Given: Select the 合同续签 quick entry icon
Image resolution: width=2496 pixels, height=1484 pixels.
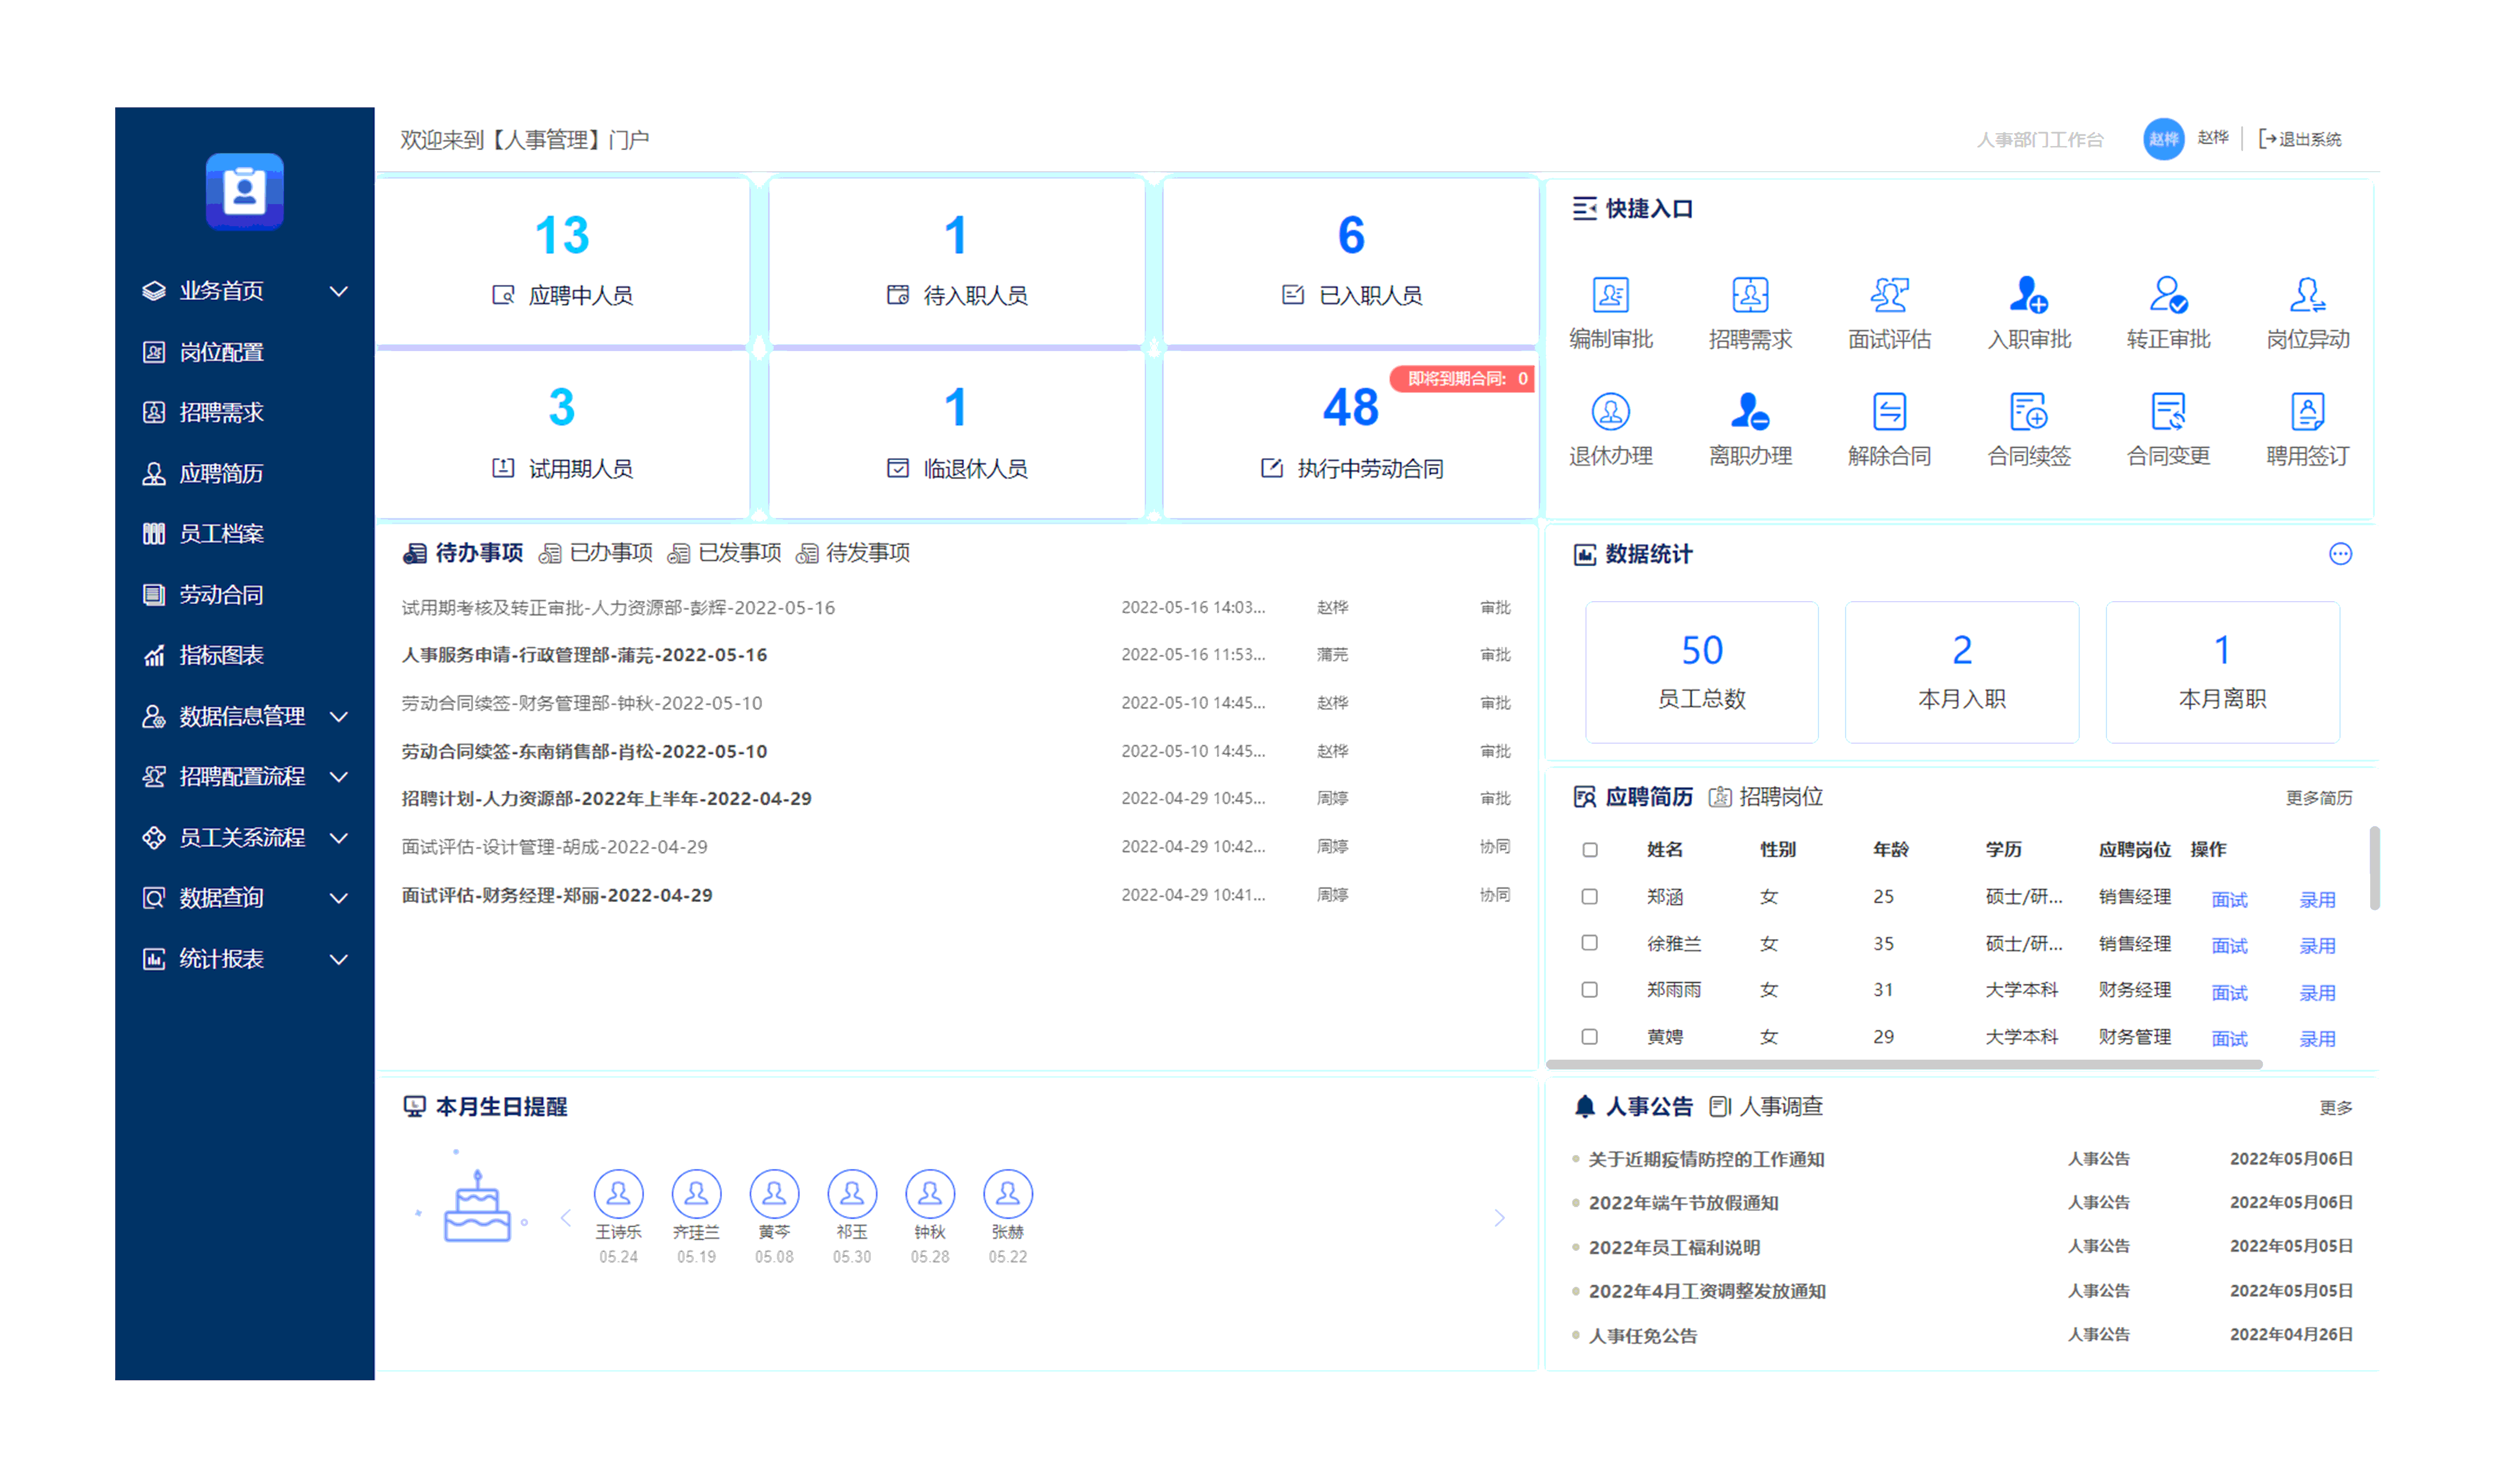Looking at the screenshot, I should click(2028, 412).
